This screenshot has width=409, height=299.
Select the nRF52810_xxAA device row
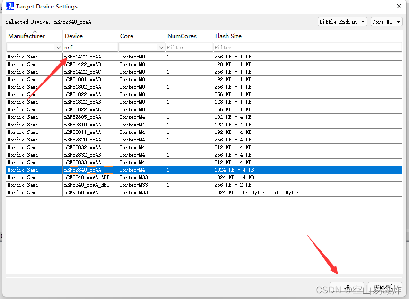click(204, 125)
